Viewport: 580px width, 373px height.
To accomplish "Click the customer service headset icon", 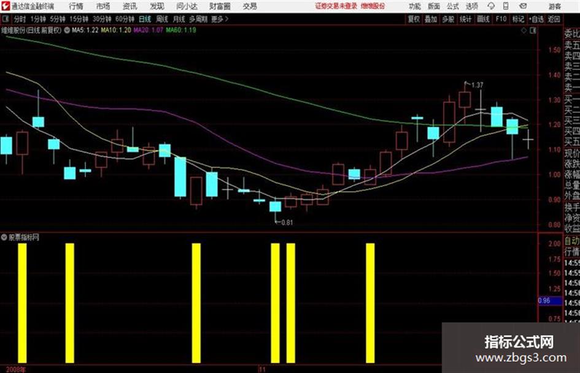I will pyautogui.click(x=491, y=6).
